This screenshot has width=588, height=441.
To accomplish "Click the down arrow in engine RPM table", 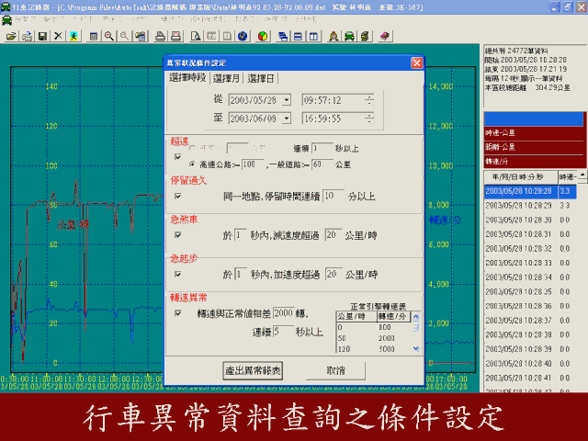I will point(416,349).
